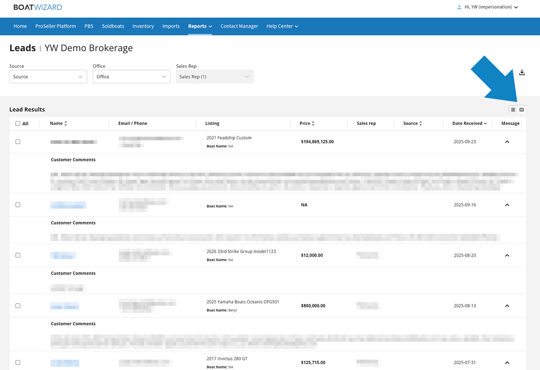Switch to compact list view icon
The height and width of the screenshot is (370, 540).
tap(513, 110)
